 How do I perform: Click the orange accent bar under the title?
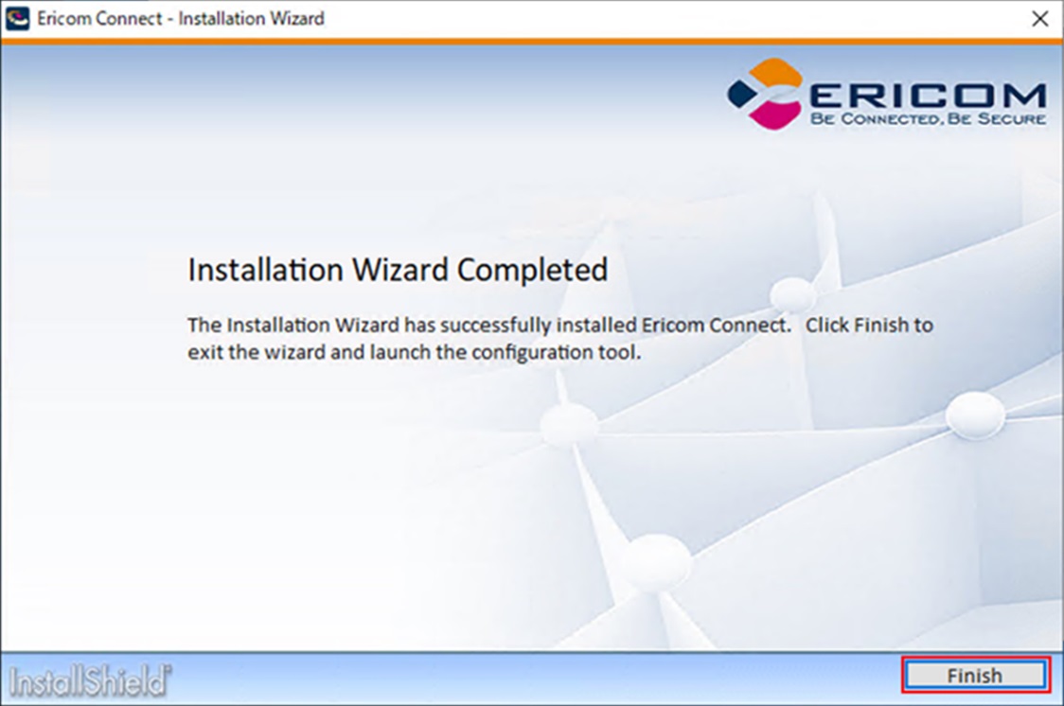click(x=532, y=42)
